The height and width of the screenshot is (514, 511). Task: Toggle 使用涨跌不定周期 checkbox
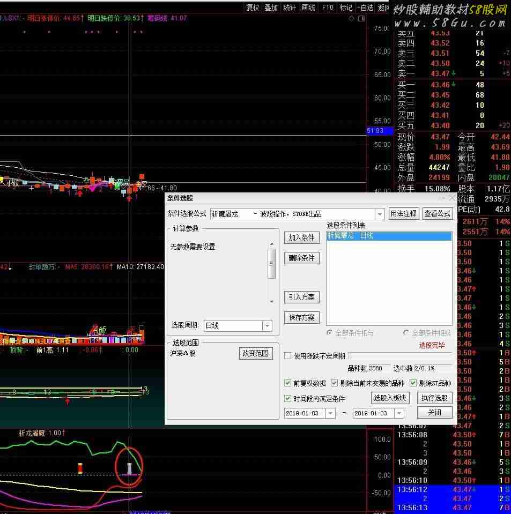(x=287, y=356)
